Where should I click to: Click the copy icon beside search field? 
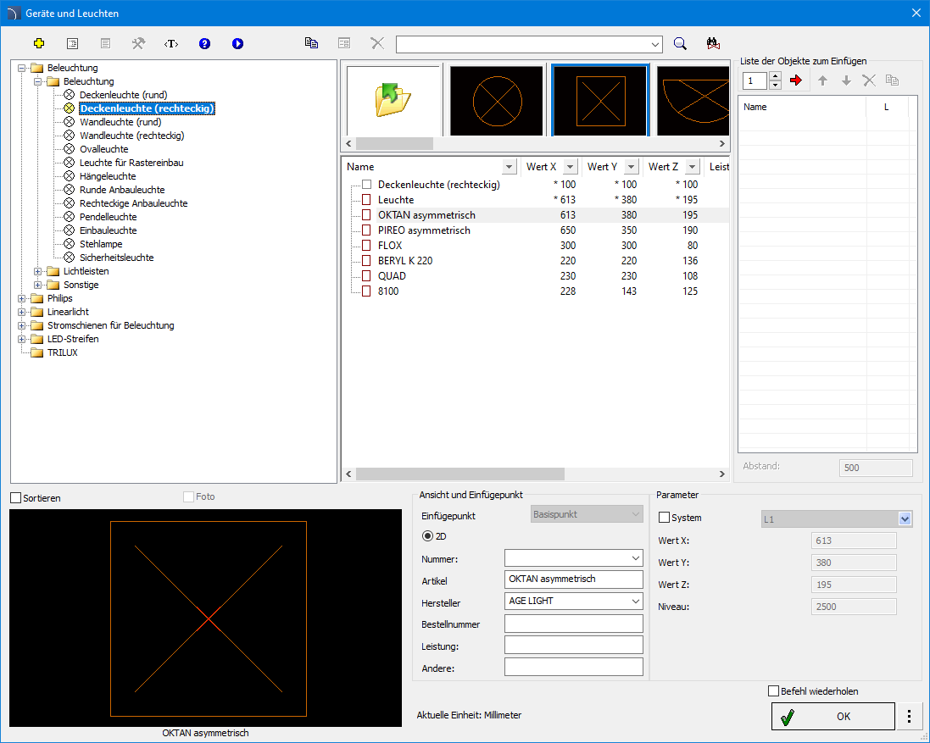coord(311,43)
